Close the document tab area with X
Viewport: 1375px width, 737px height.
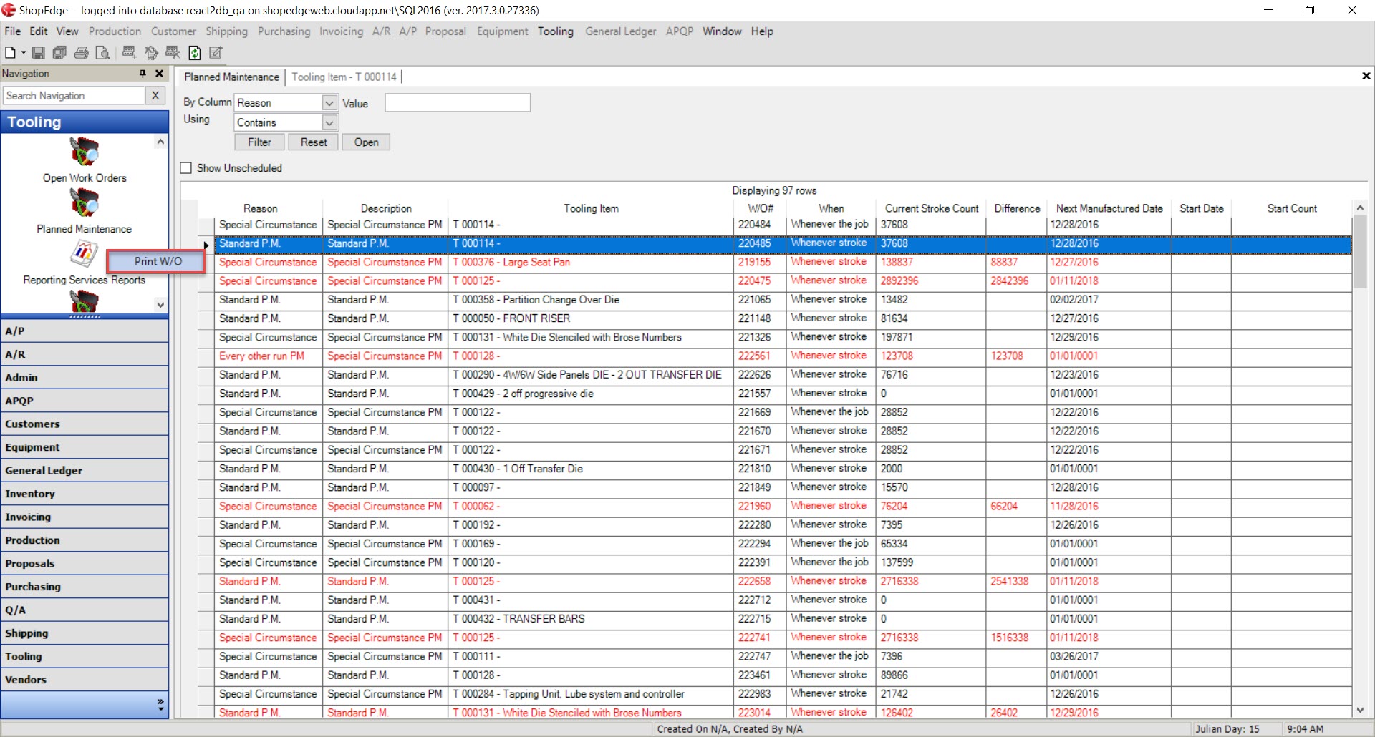click(x=1366, y=76)
